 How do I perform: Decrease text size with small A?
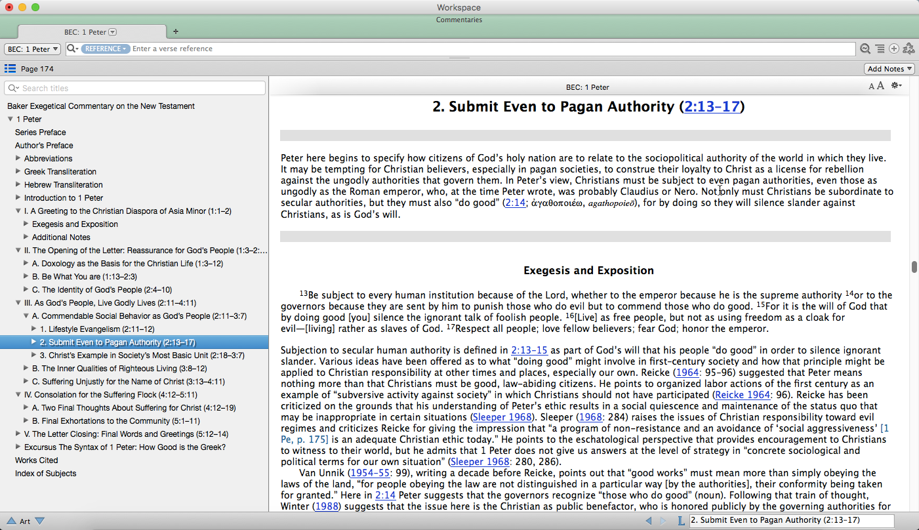tap(872, 87)
